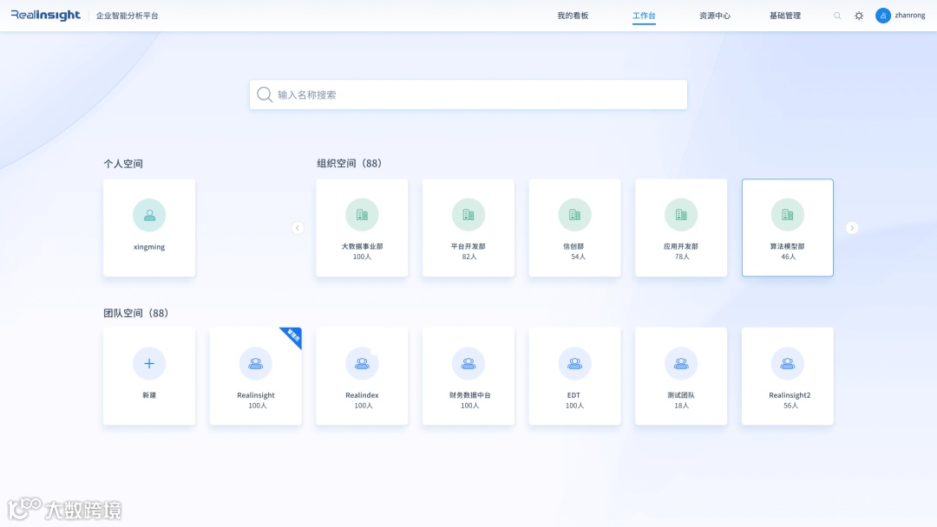Open the theme settings sun icon
The height and width of the screenshot is (527, 937).
pyautogui.click(x=859, y=16)
